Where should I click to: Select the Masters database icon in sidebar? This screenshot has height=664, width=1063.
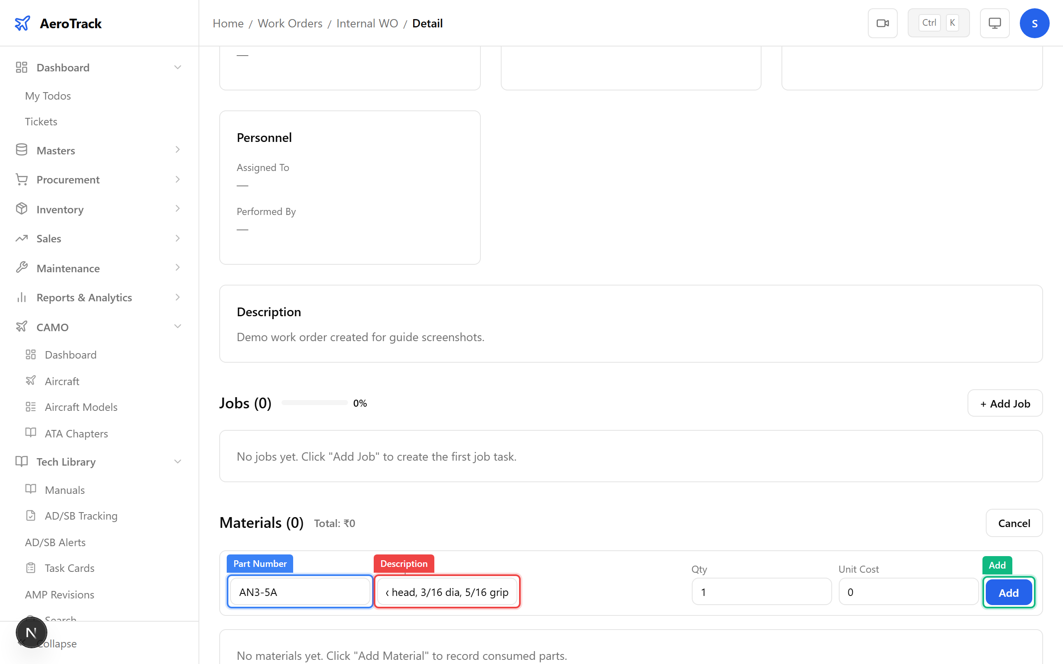[x=22, y=150]
